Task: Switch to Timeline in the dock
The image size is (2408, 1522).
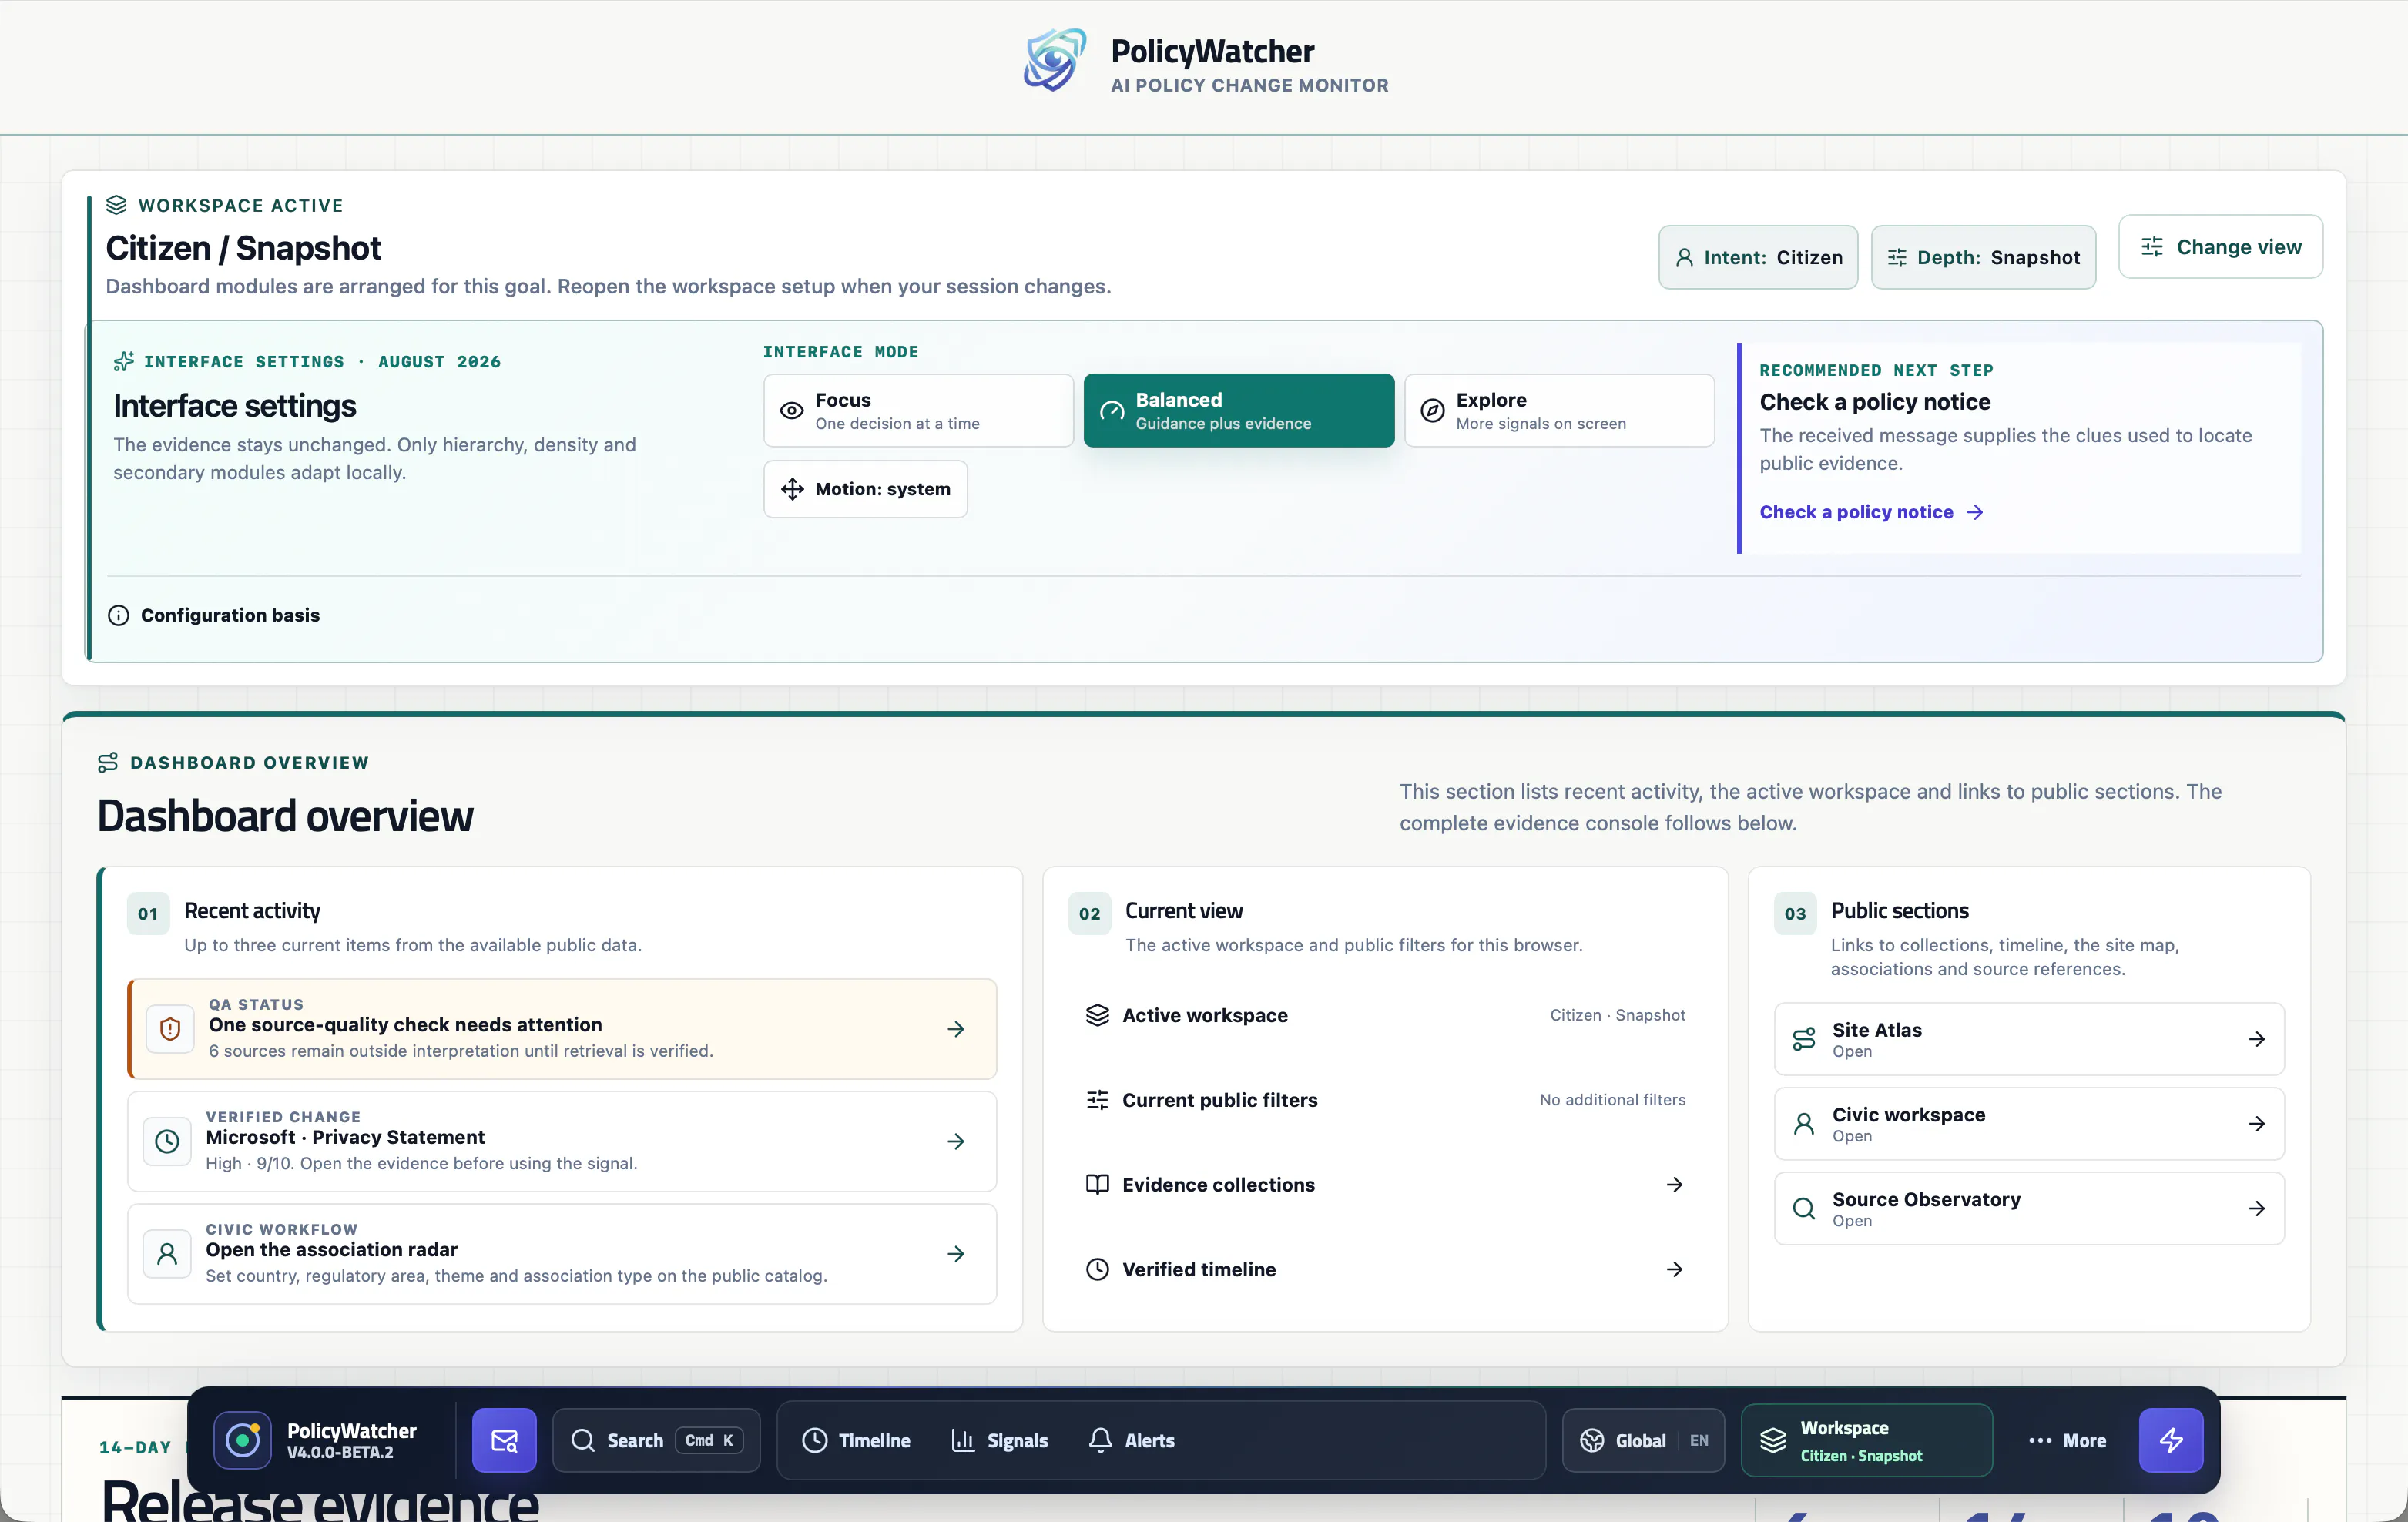Action: click(856, 1440)
